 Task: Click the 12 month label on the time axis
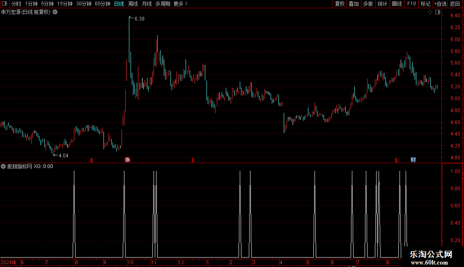point(181,262)
